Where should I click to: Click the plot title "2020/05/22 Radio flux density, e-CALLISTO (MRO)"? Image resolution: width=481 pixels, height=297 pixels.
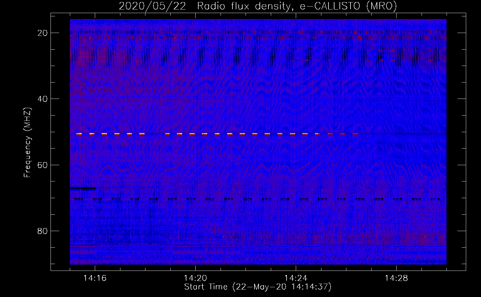point(258,6)
